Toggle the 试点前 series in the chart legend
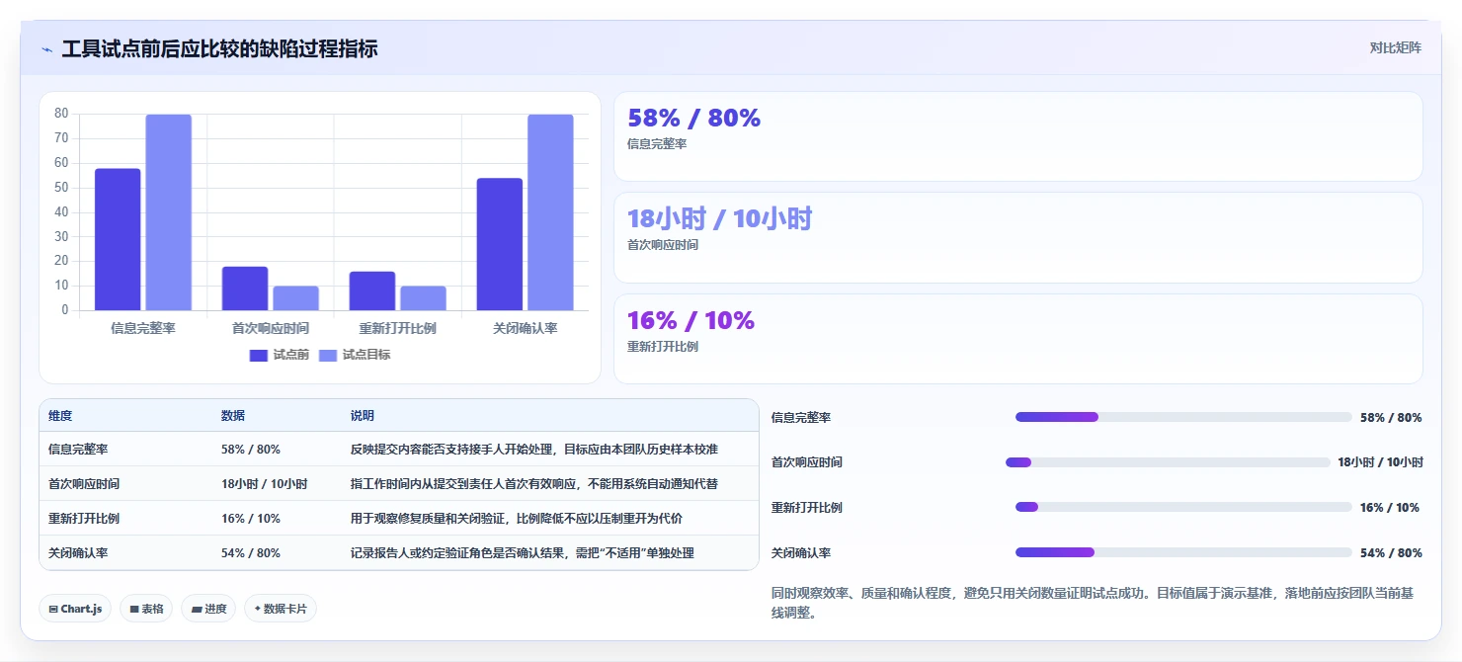The height and width of the screenshot is (662, 1462). tap(280, 355)
